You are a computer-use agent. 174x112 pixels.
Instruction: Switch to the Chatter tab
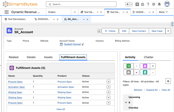point(148,57)
